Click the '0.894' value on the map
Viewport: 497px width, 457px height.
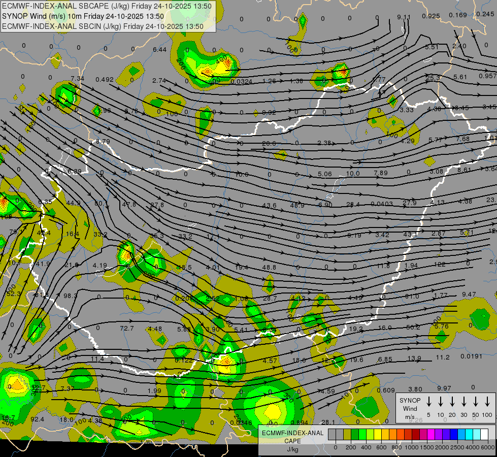(x=299, y=422)
